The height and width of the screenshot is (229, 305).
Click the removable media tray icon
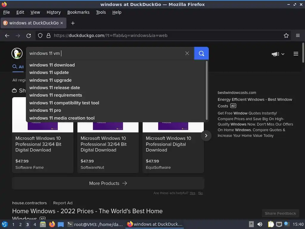click(251, 224)
